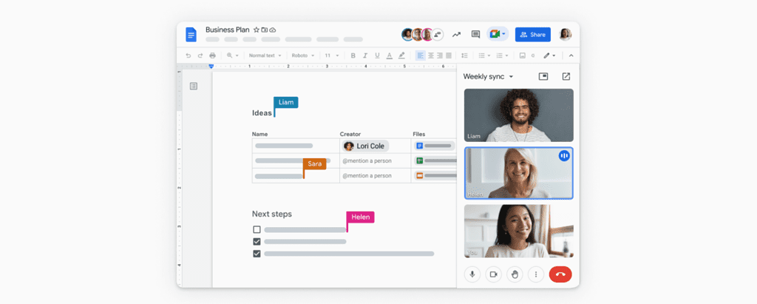The image size is (757, 304).
Task: Switch call to picture-in-picture view
Action: pos(543,76)
